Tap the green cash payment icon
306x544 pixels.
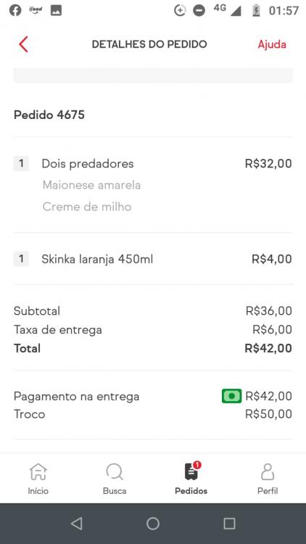click(x=232, y=396)
